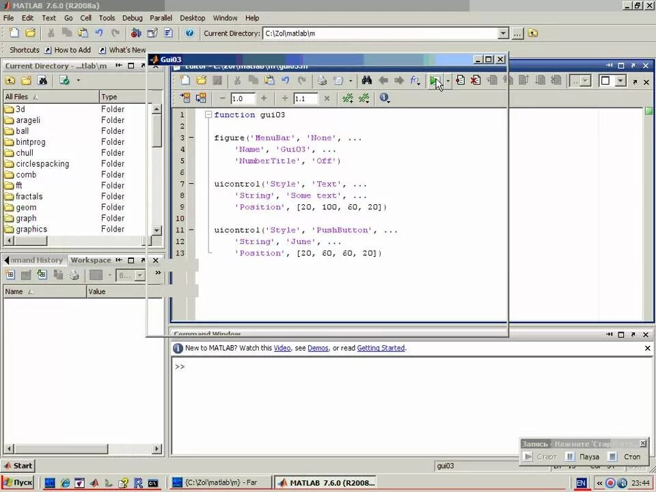
Task: Open Windows Пуск start button
Action: tap(18, 482)
